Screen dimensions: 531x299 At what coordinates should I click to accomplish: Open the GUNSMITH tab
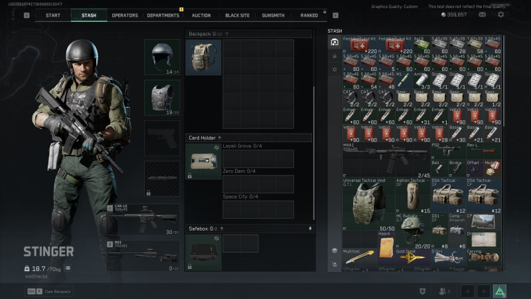coord(273,15)
